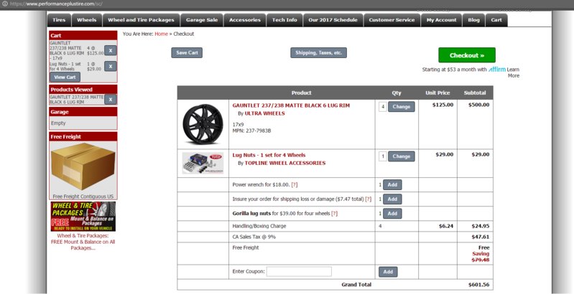Open the Garage Sale tab
The image size is (574, 294).
pos(202,20)
